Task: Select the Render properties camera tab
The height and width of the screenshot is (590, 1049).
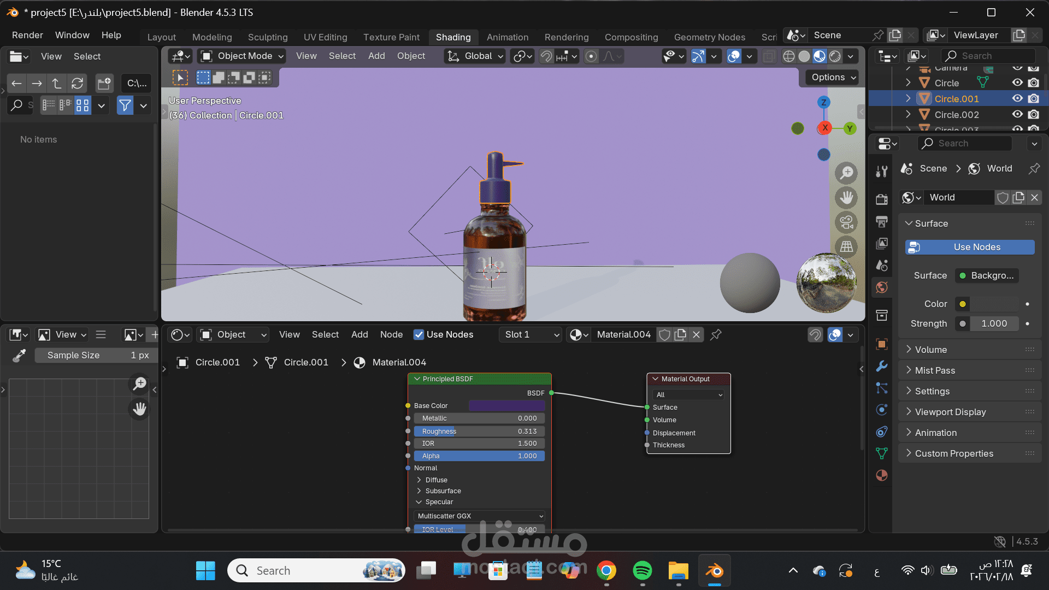Action: [881, 199]
